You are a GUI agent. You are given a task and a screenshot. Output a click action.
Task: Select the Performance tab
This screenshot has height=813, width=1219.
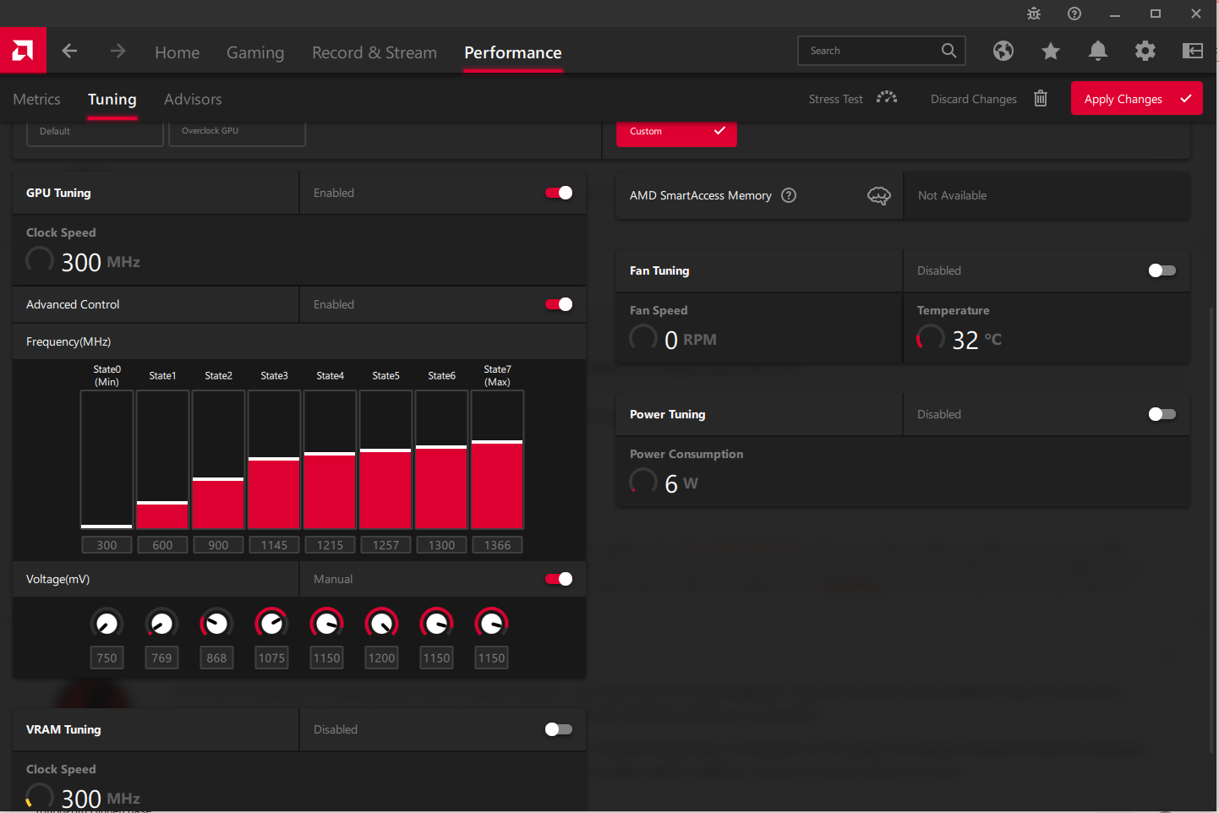coord(513,52)
